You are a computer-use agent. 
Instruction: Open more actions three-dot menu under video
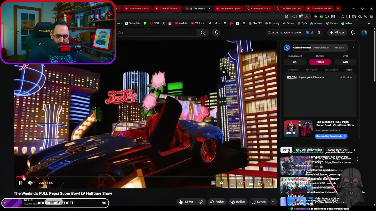point(274,202)
